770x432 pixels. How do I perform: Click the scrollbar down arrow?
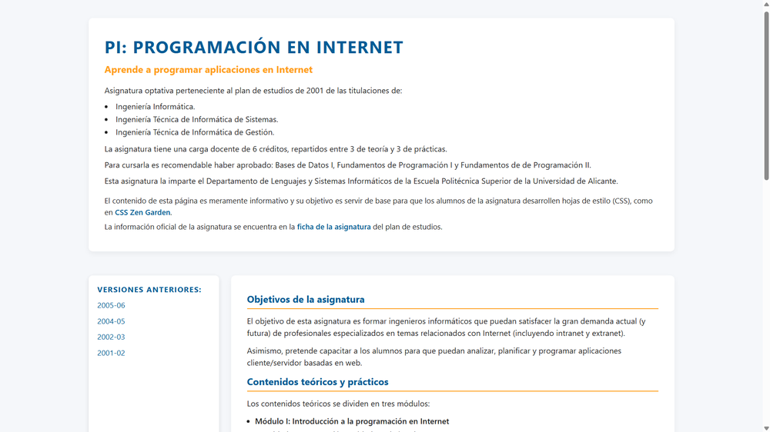765,427
